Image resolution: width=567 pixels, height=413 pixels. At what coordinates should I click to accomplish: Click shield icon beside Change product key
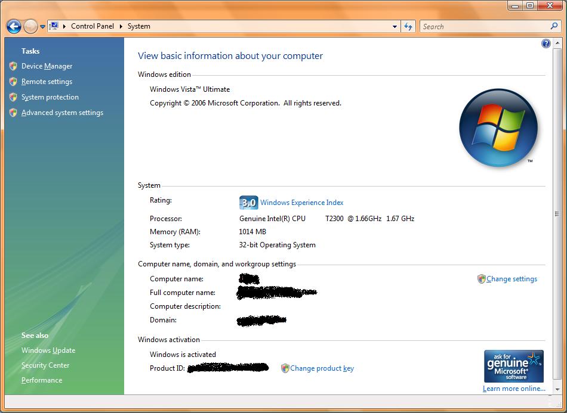pyautogui.click(x=285, y=368)
